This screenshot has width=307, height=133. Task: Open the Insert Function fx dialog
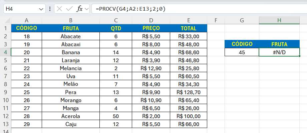[x=79, y=9]
